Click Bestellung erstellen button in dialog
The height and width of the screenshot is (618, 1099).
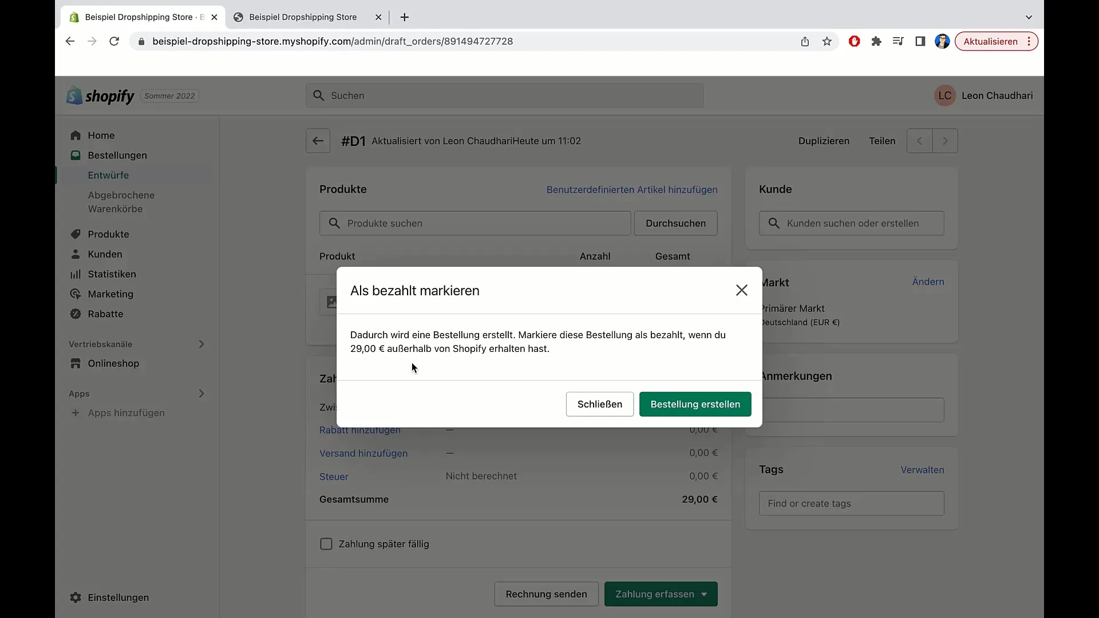click(x=695, y=403)
